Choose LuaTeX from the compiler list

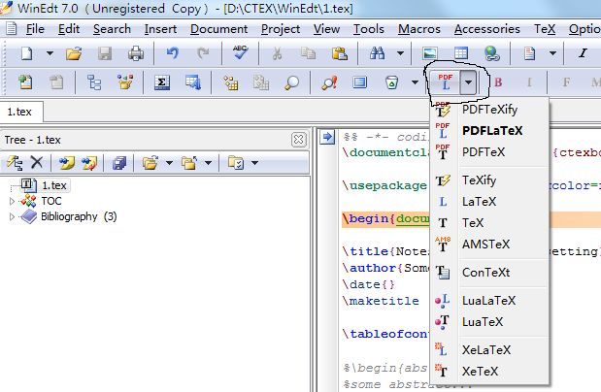tap(490, 322)
